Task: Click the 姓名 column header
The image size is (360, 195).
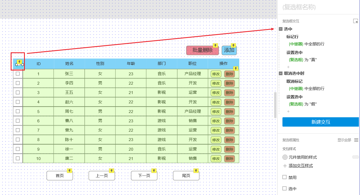Action: [x=69, y=64]
